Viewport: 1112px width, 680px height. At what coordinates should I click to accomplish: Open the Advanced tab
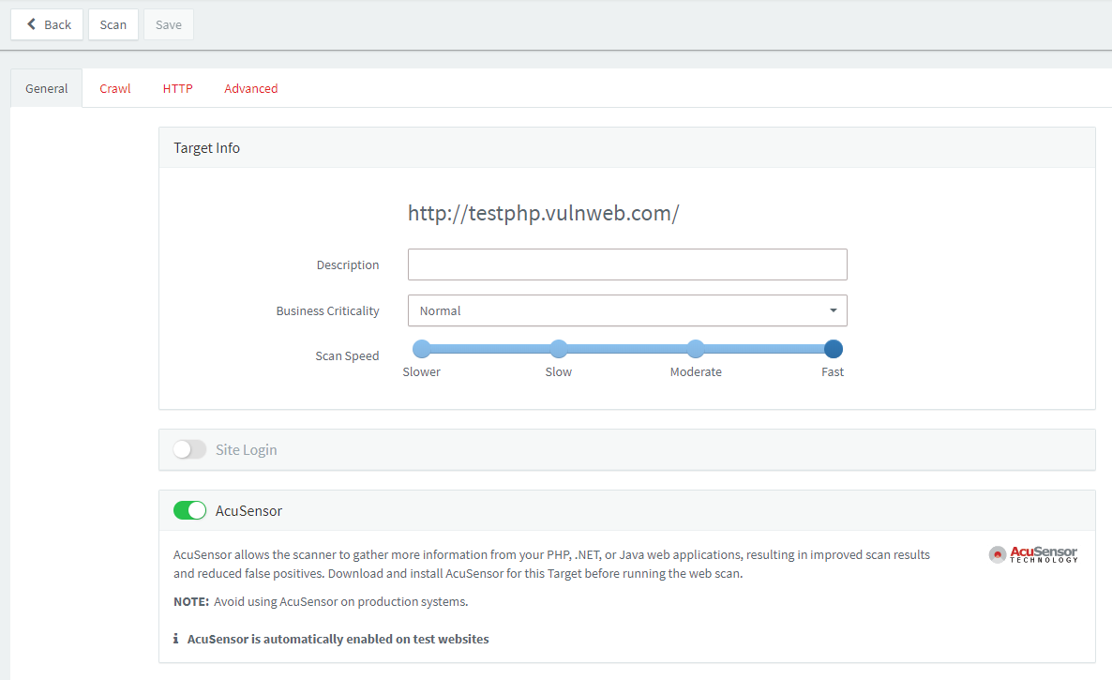pyautogui.click(x=251, y=88)
